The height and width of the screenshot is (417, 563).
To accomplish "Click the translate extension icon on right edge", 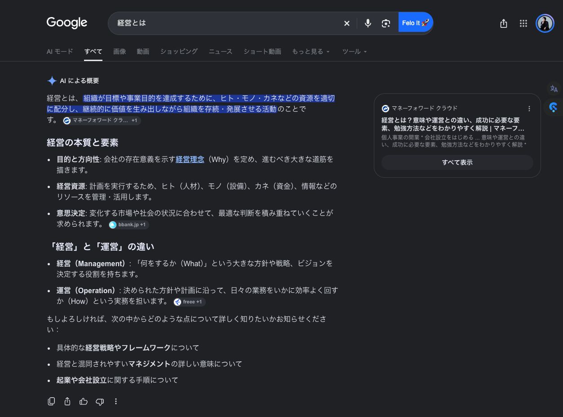I will (554, 89).
